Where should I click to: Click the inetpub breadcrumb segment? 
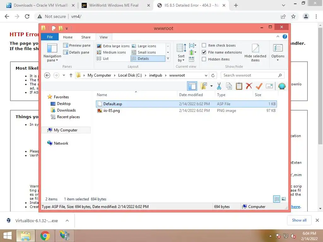(x=156, y=75)
